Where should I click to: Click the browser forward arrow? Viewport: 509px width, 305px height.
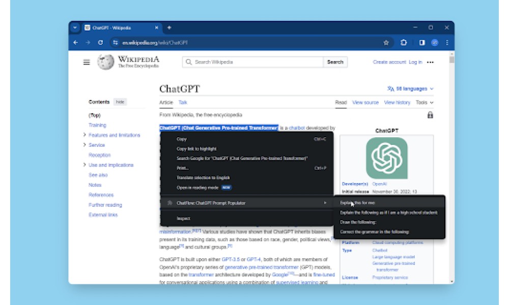click(x=88, y=43)
